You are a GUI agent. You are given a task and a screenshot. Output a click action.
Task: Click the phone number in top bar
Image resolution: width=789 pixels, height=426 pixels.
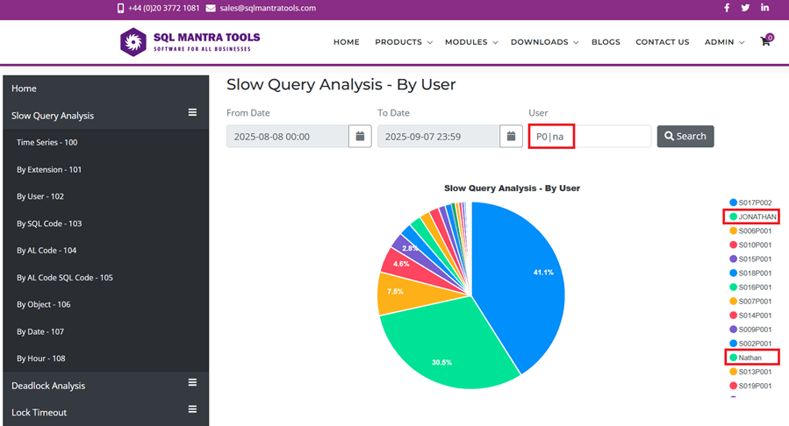tap(163, 8)
